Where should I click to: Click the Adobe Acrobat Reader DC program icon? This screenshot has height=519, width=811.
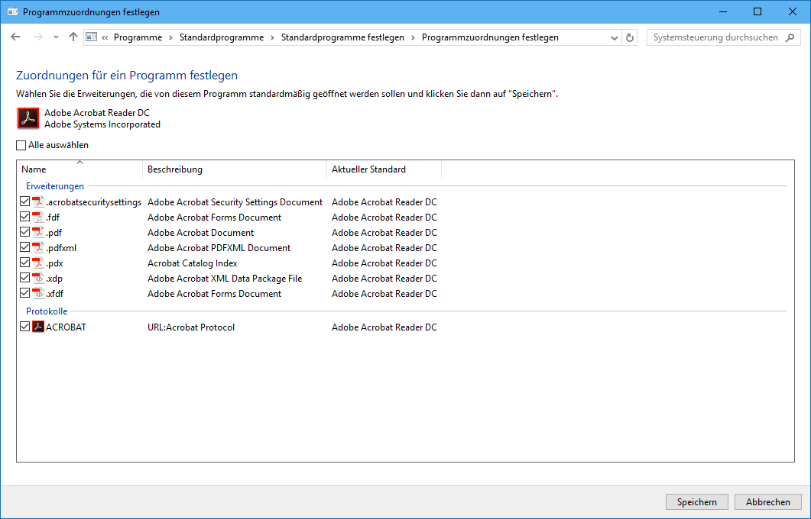(28, 118)
